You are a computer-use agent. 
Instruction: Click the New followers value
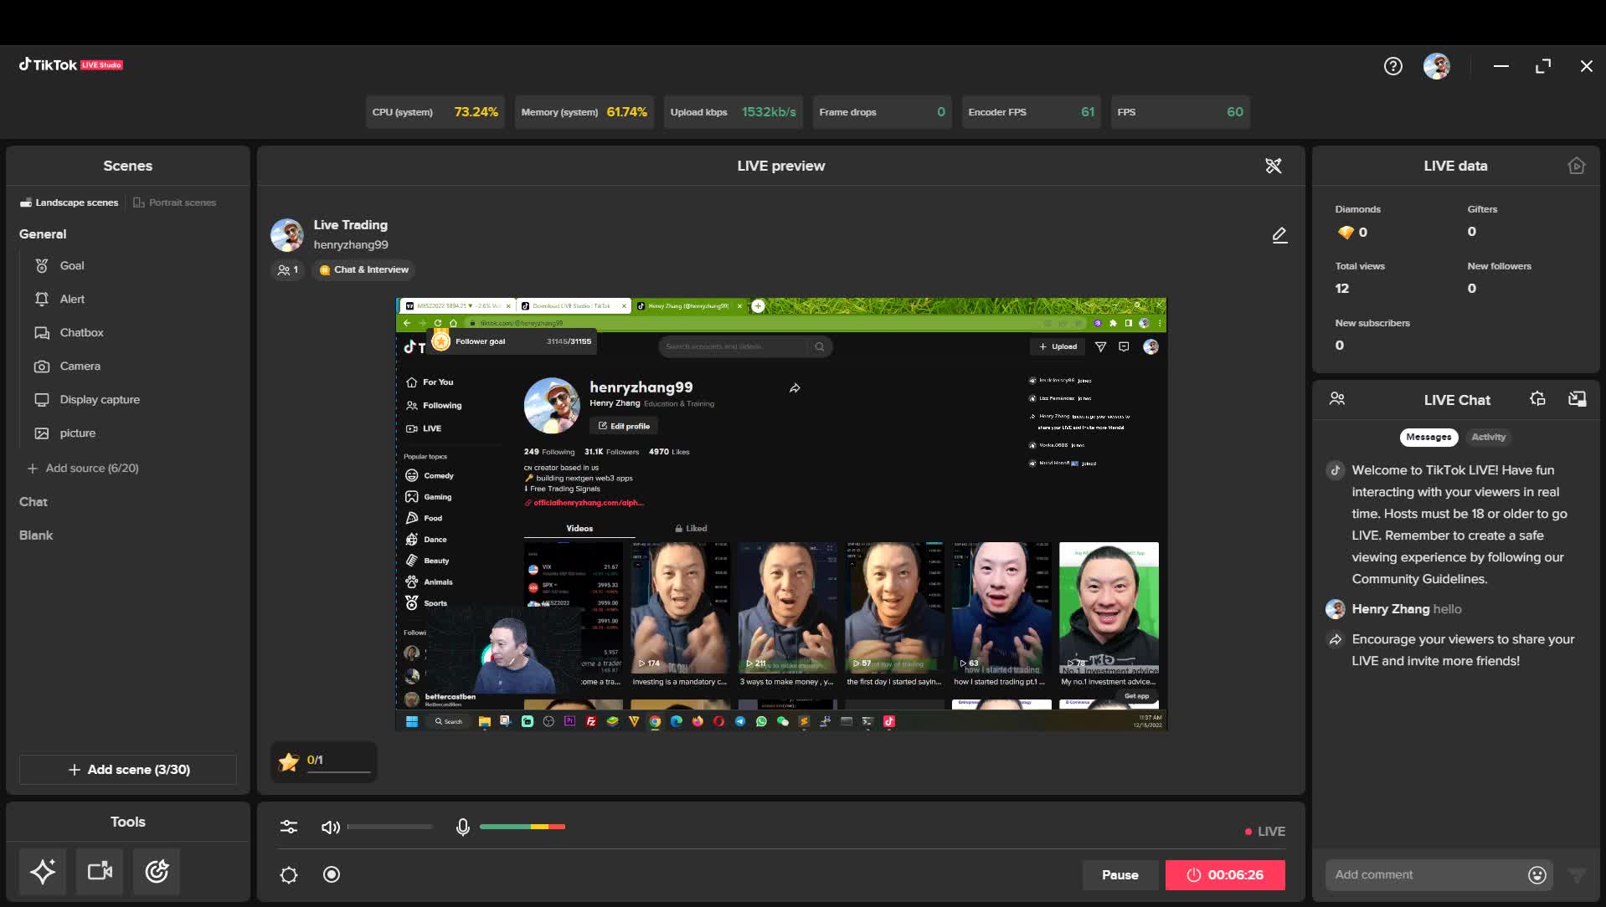pos(1472,289)
